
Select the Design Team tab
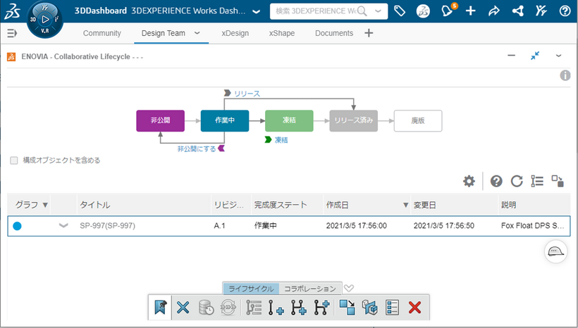pos(164,33)
